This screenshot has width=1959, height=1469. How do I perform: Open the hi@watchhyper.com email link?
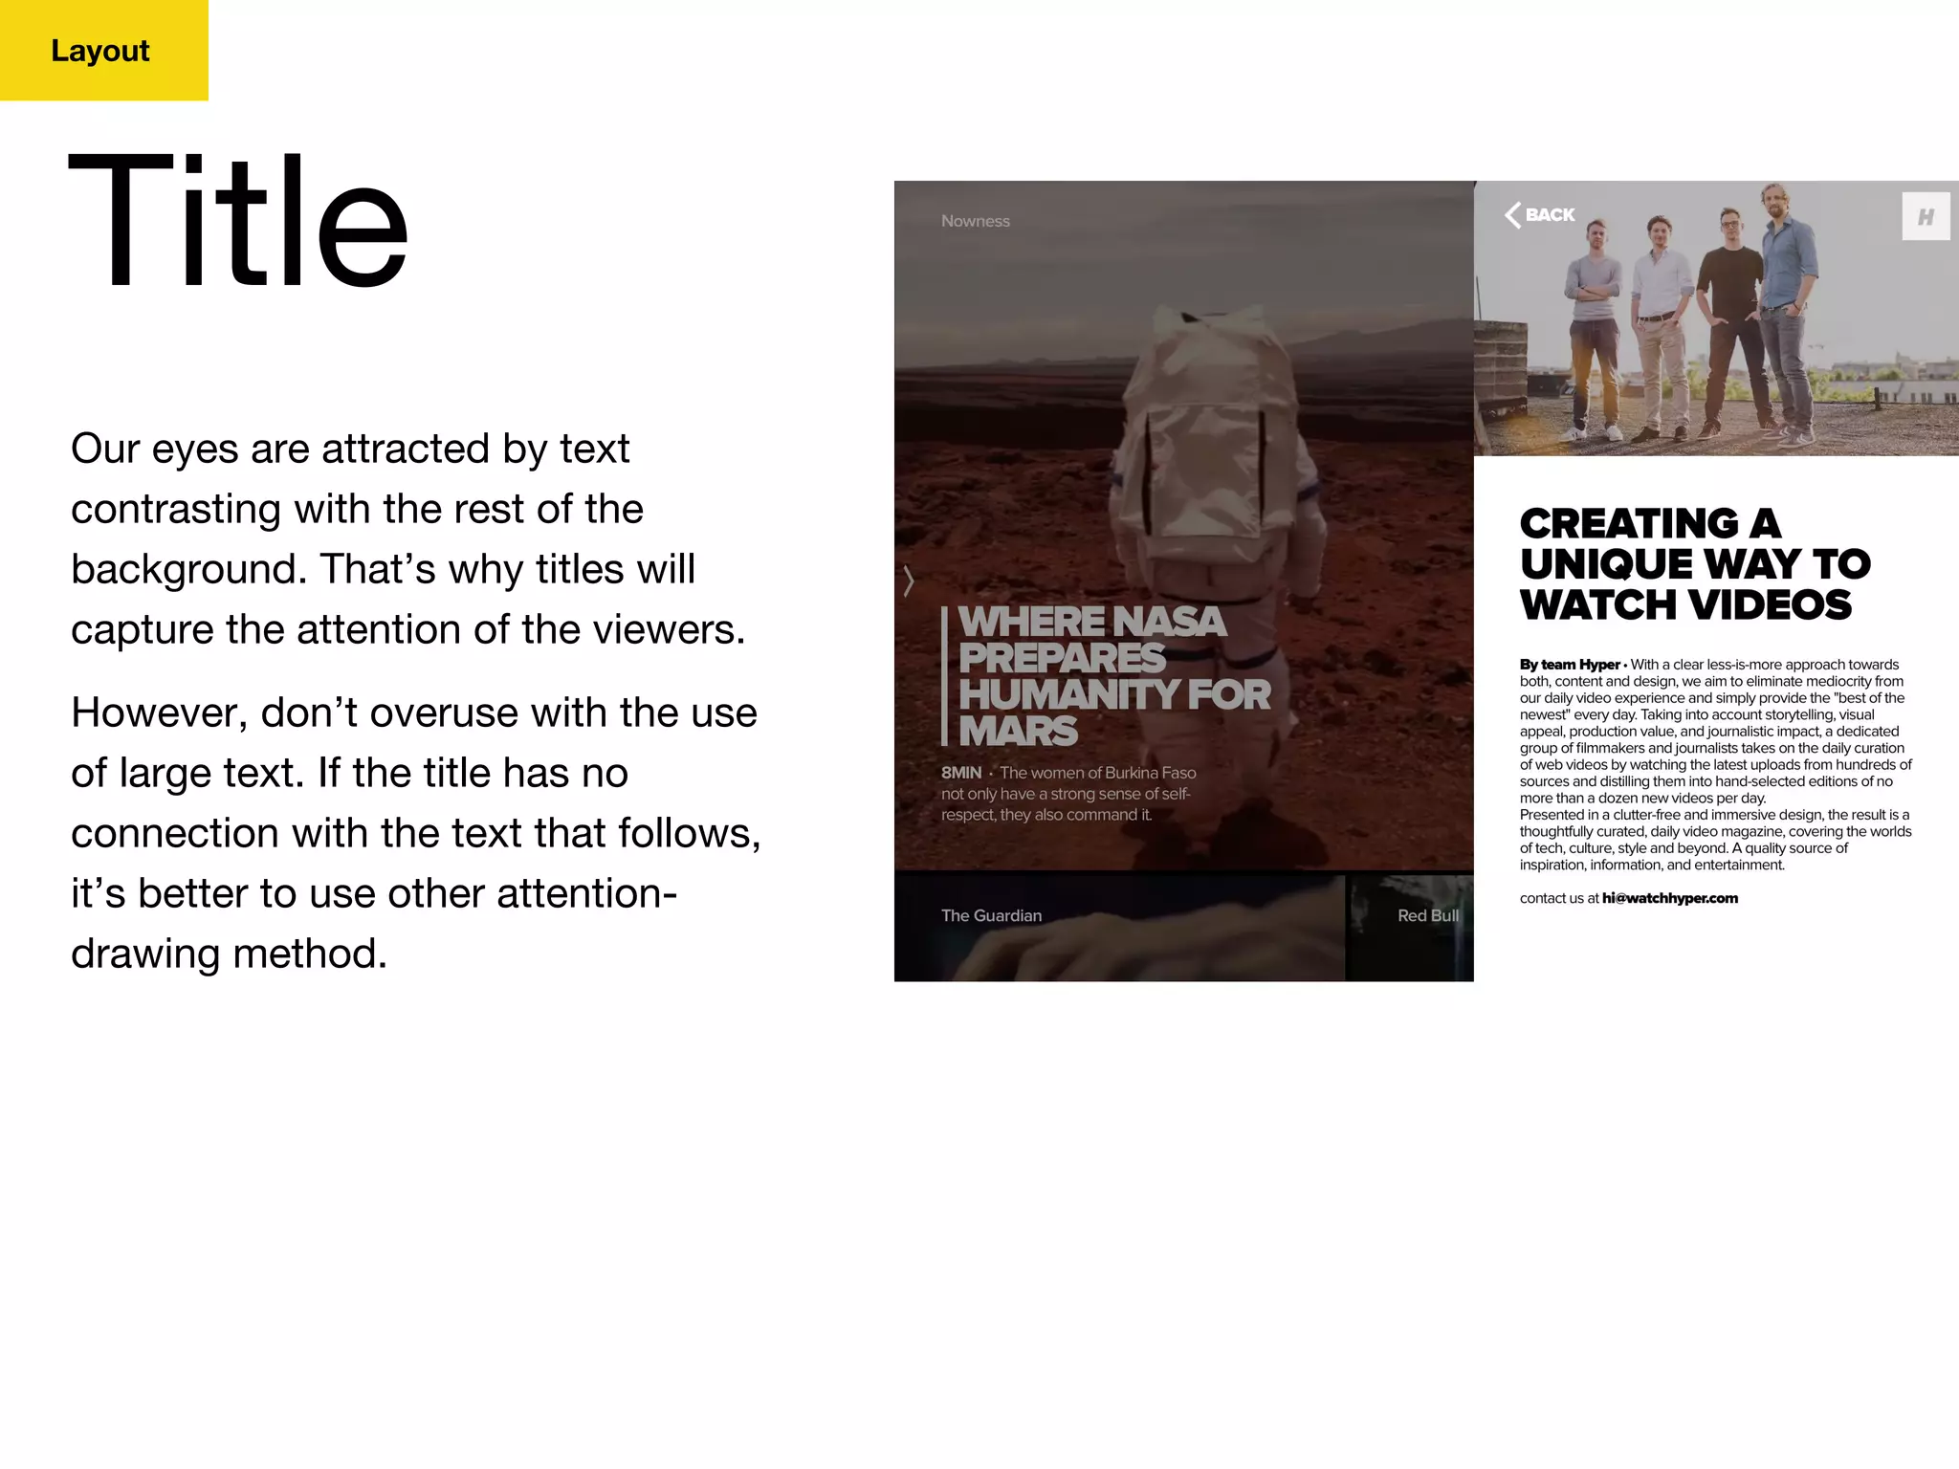[x=1669, y=898]
